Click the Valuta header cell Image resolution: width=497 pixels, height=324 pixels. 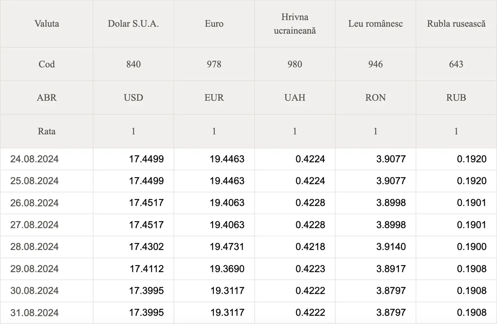click(47, 24)
